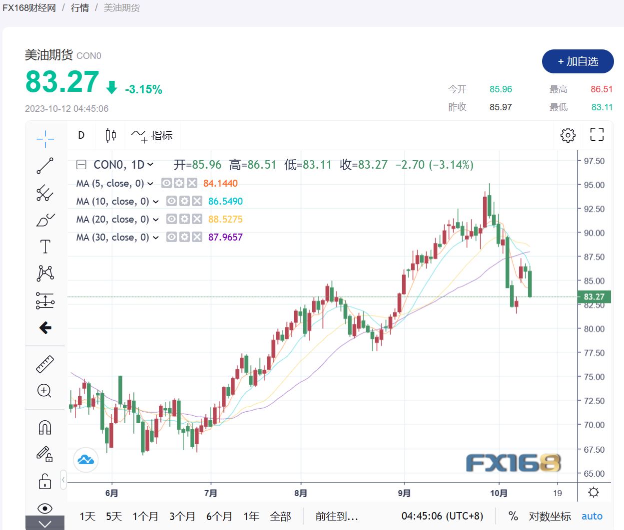Open MA 30 indicator settings
The height and width of the screenshot is (530, 624).
click(184, 237)
